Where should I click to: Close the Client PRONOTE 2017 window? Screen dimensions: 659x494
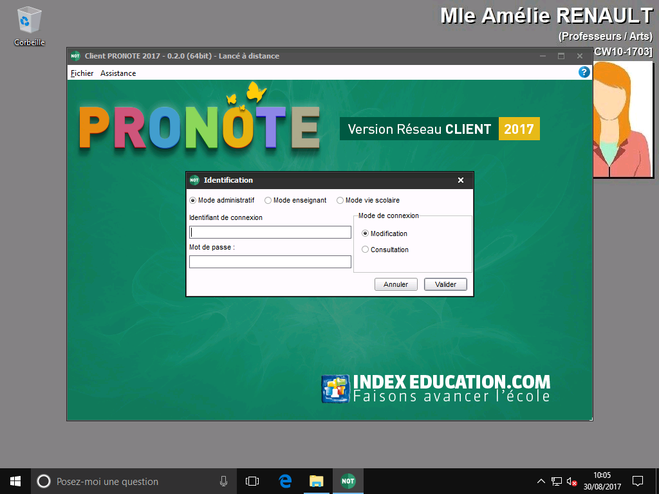[580, 56]
